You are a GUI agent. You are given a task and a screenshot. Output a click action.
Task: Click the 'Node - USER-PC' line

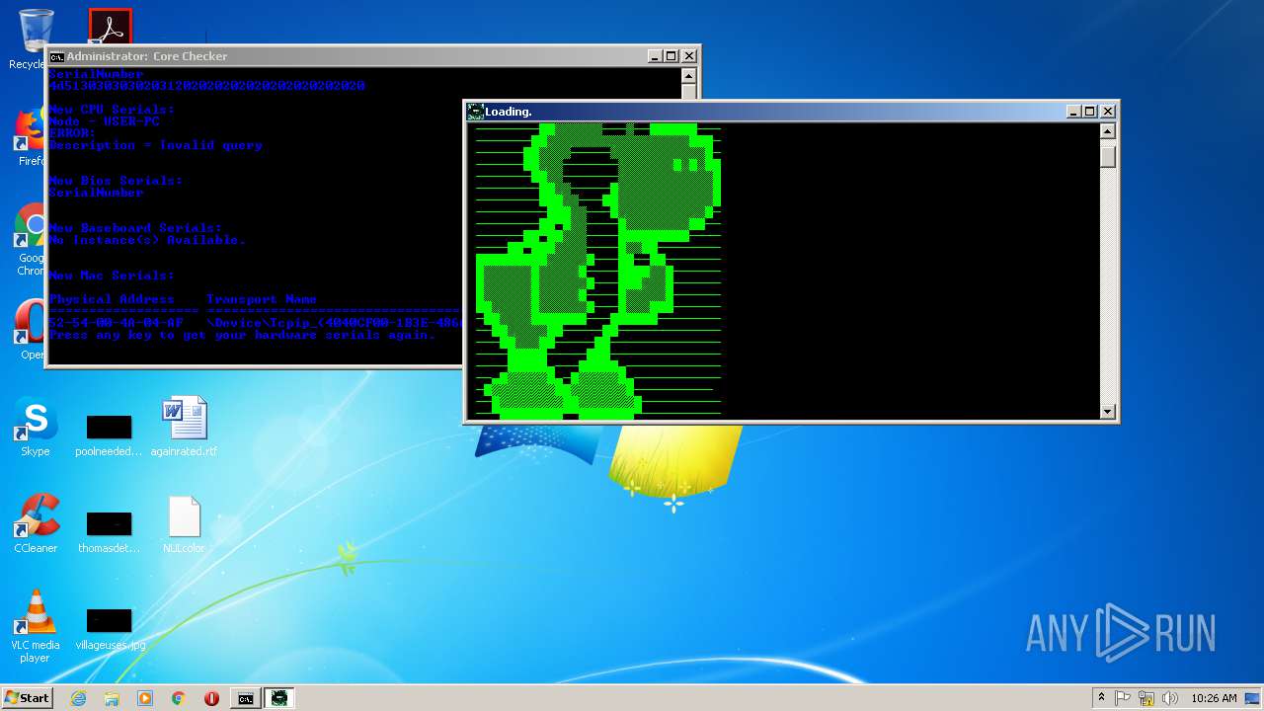[x=104, y=121]
